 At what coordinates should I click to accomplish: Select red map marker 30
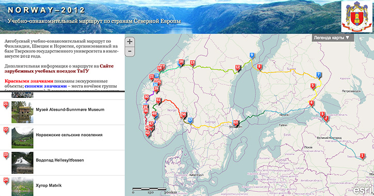point(147,97)
